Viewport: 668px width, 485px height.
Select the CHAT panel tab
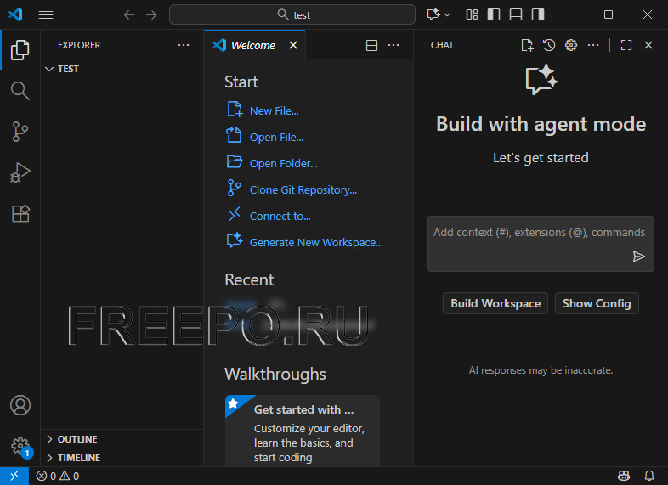442,45
